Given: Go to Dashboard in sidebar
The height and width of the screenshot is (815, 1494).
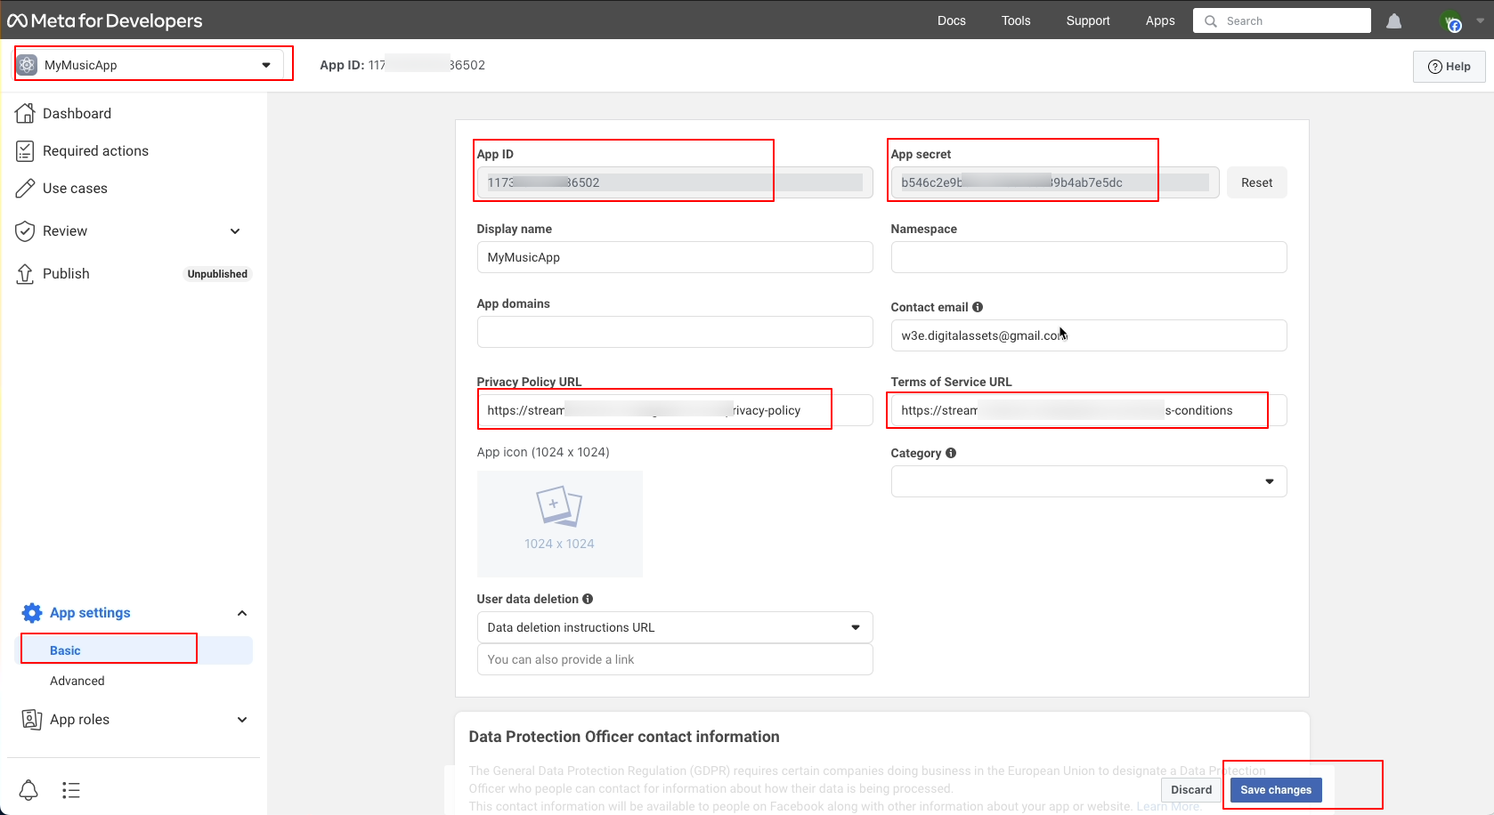Looking at the screenshot, I should coord(77,113).
